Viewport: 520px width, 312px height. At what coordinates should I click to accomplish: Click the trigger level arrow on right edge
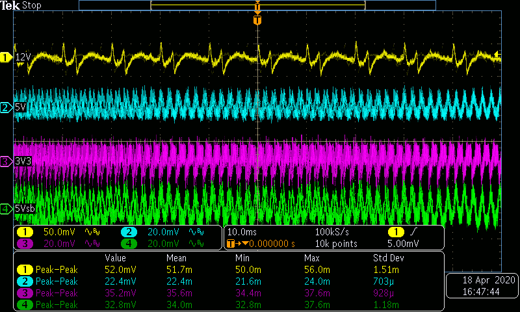click(x=497, y=55)
